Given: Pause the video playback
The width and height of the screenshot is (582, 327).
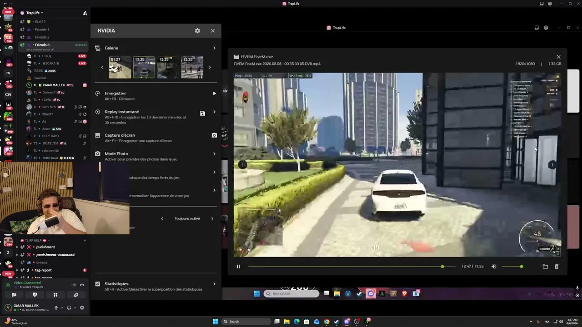Looking at the screenshot, I should tap(238, 267).
